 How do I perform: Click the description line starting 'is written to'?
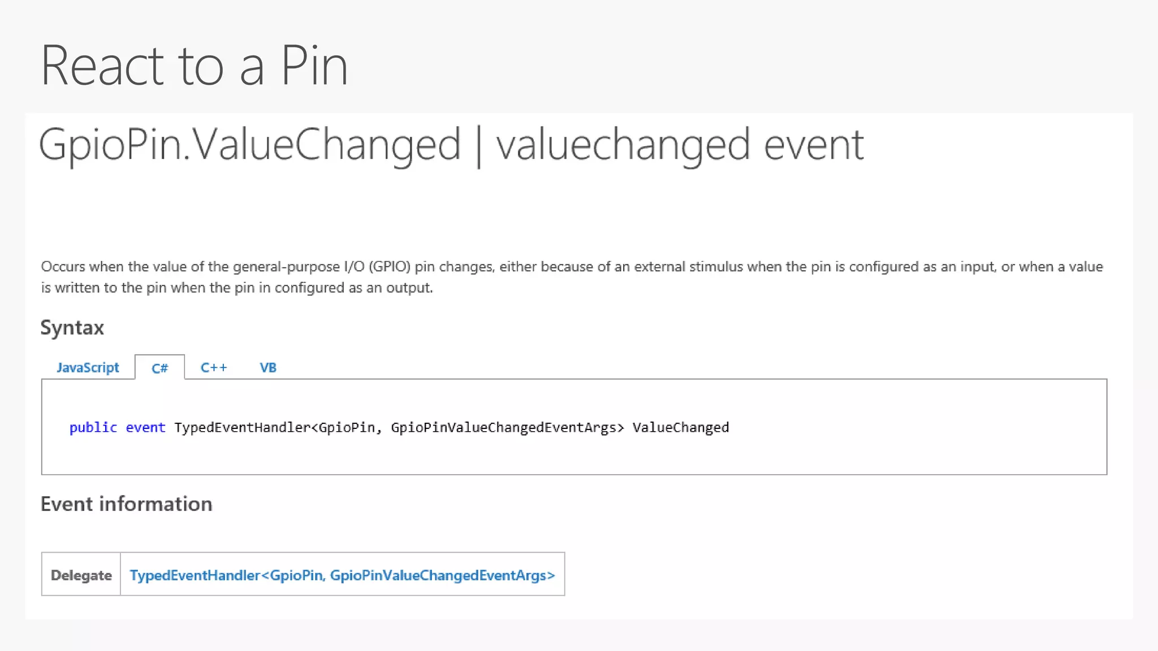(x=236, y=288)
